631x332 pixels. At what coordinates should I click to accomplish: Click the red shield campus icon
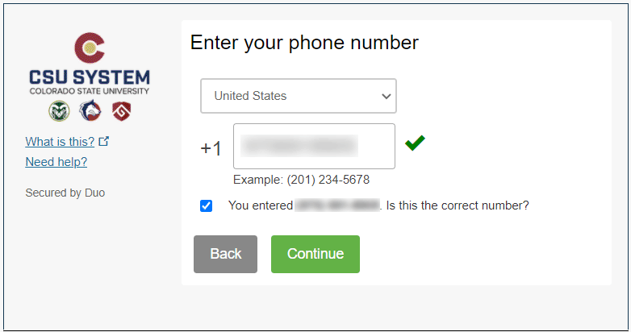tap(120, 111)
